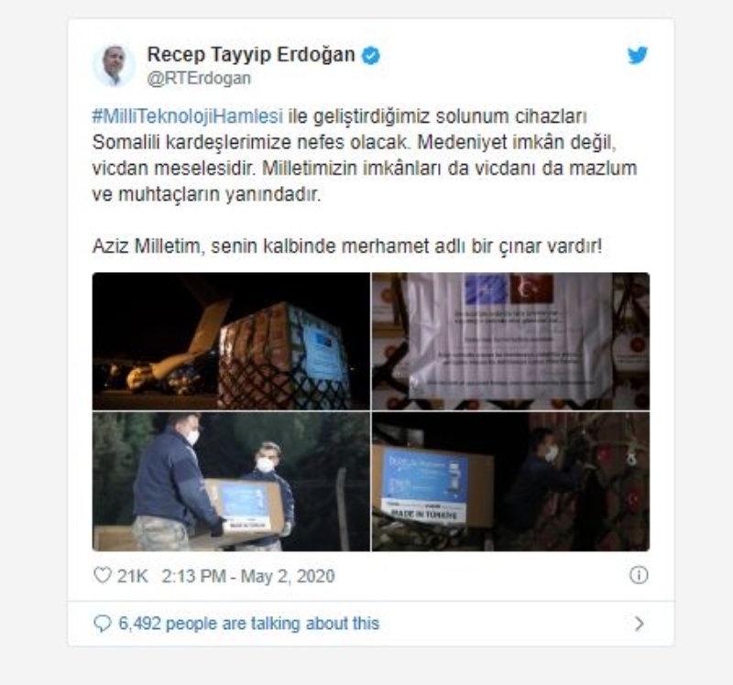Expand conversation with right chevron
Screen dimensions: 733x685
639,624
